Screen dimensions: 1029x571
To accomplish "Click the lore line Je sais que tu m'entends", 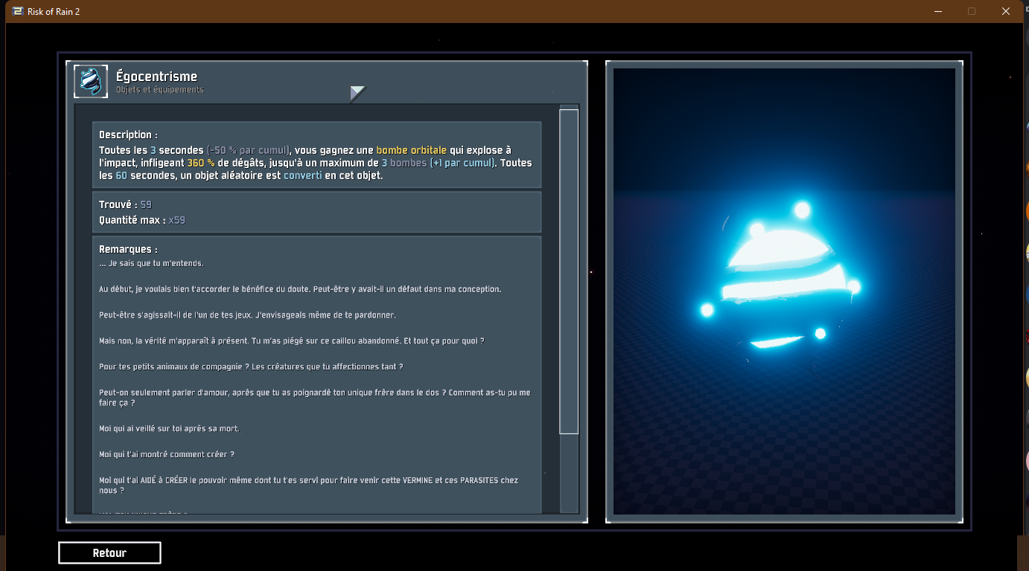I will 151,263.
